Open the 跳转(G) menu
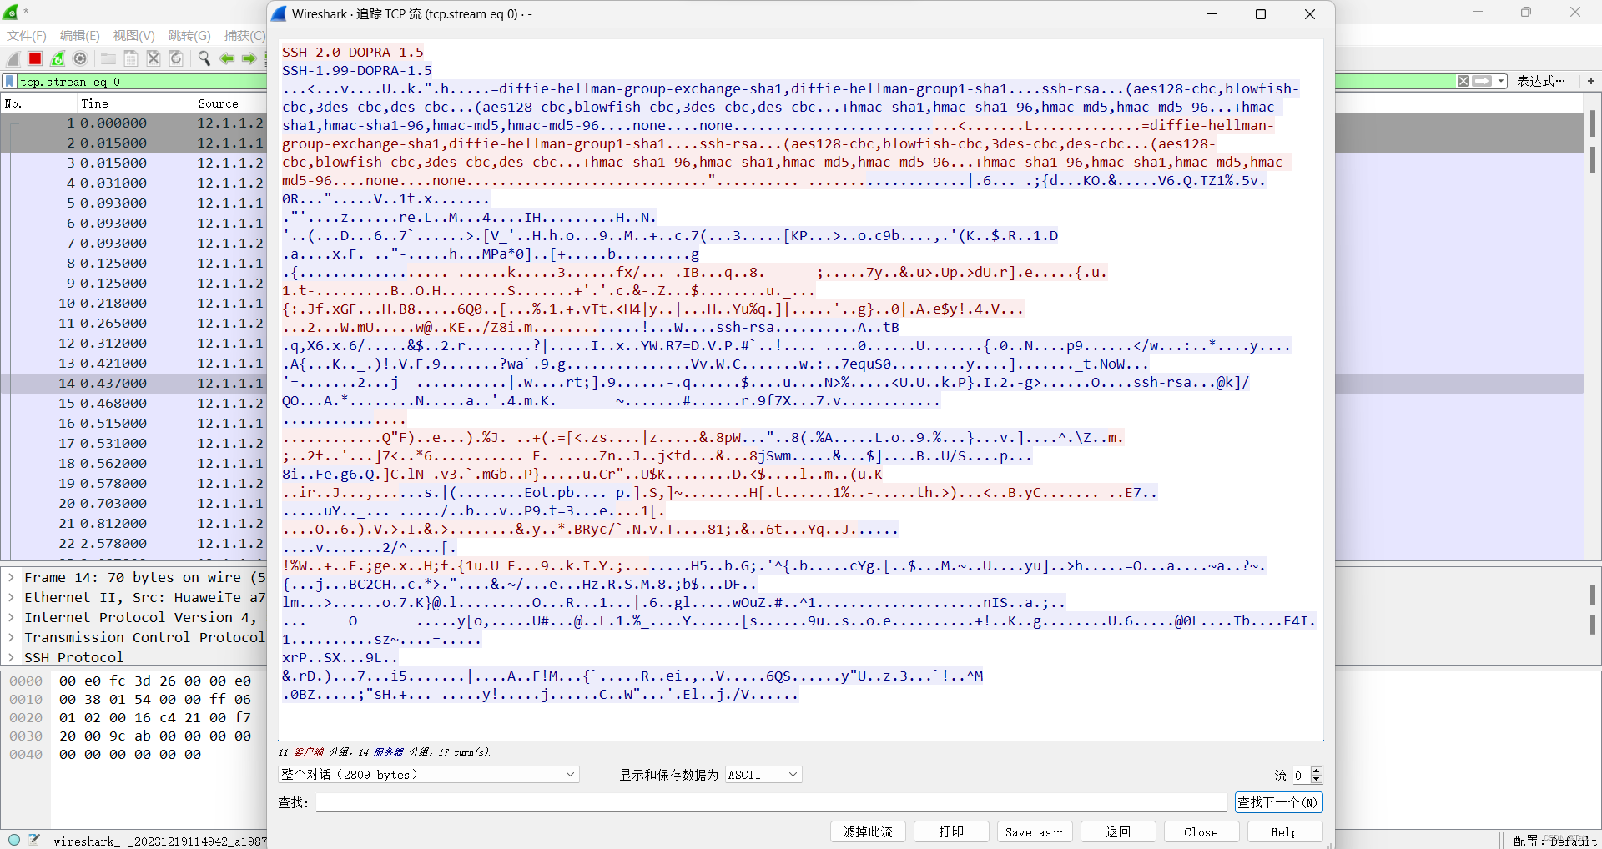 (x=189, y=36)
